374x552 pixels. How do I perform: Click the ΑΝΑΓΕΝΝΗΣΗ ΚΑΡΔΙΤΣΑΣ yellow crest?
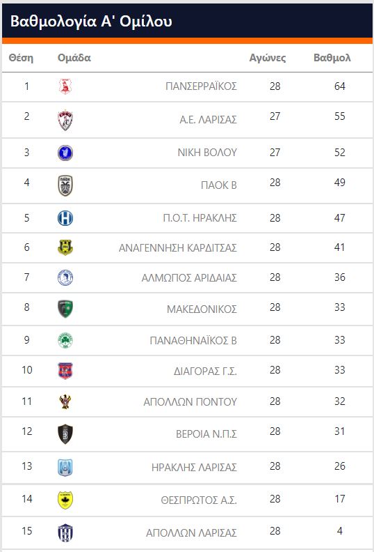click(65, 247)
